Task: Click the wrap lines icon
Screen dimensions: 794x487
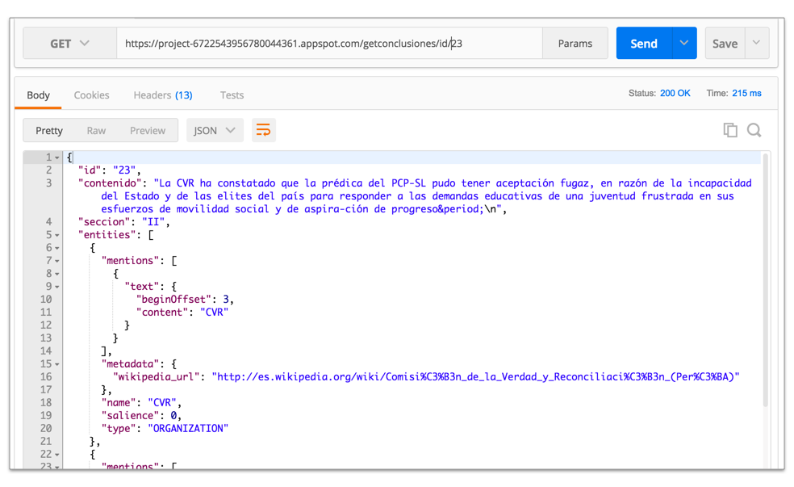Action: pos(263,130)
